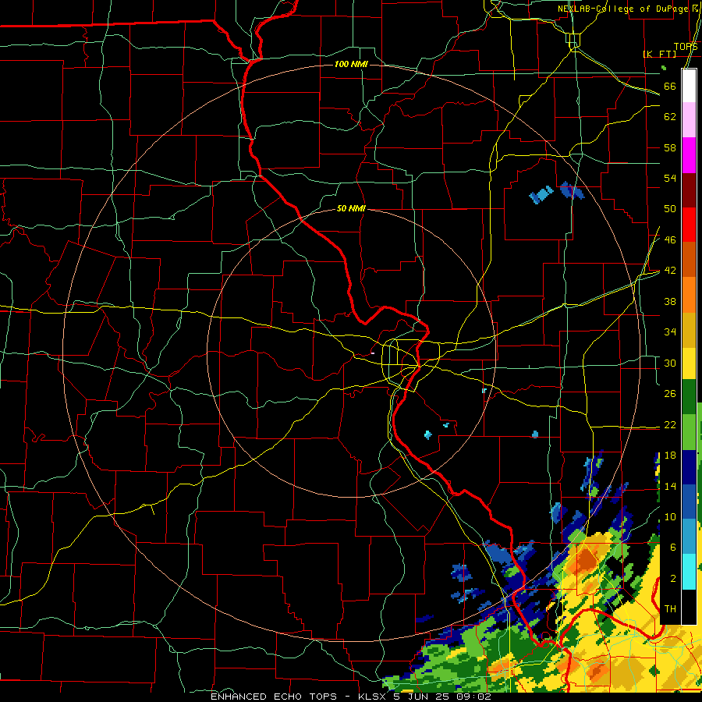The image size is (702, 702).
Task: Click the "TH" legend label
Action: (x=670, y=609)
